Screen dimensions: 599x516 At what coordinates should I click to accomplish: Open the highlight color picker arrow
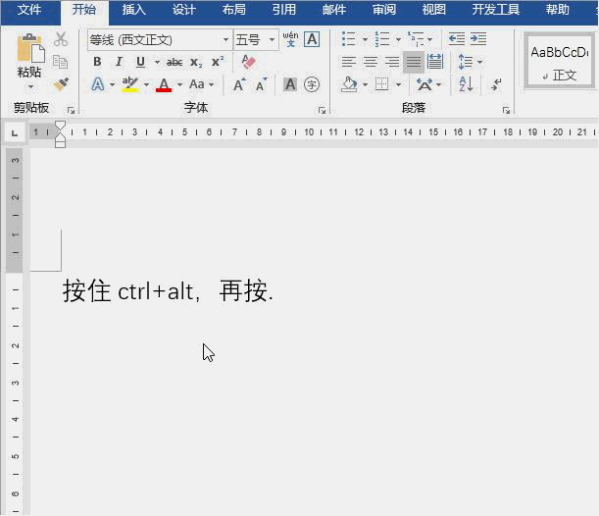point(146,84)
